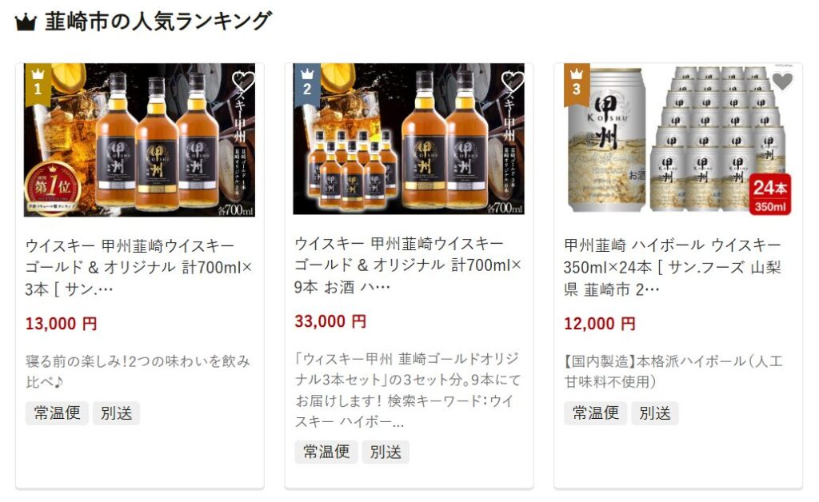Open the 700ml×3本 whisky product title
This screenshot has height=502, width=819.
[x=138, y=267]
